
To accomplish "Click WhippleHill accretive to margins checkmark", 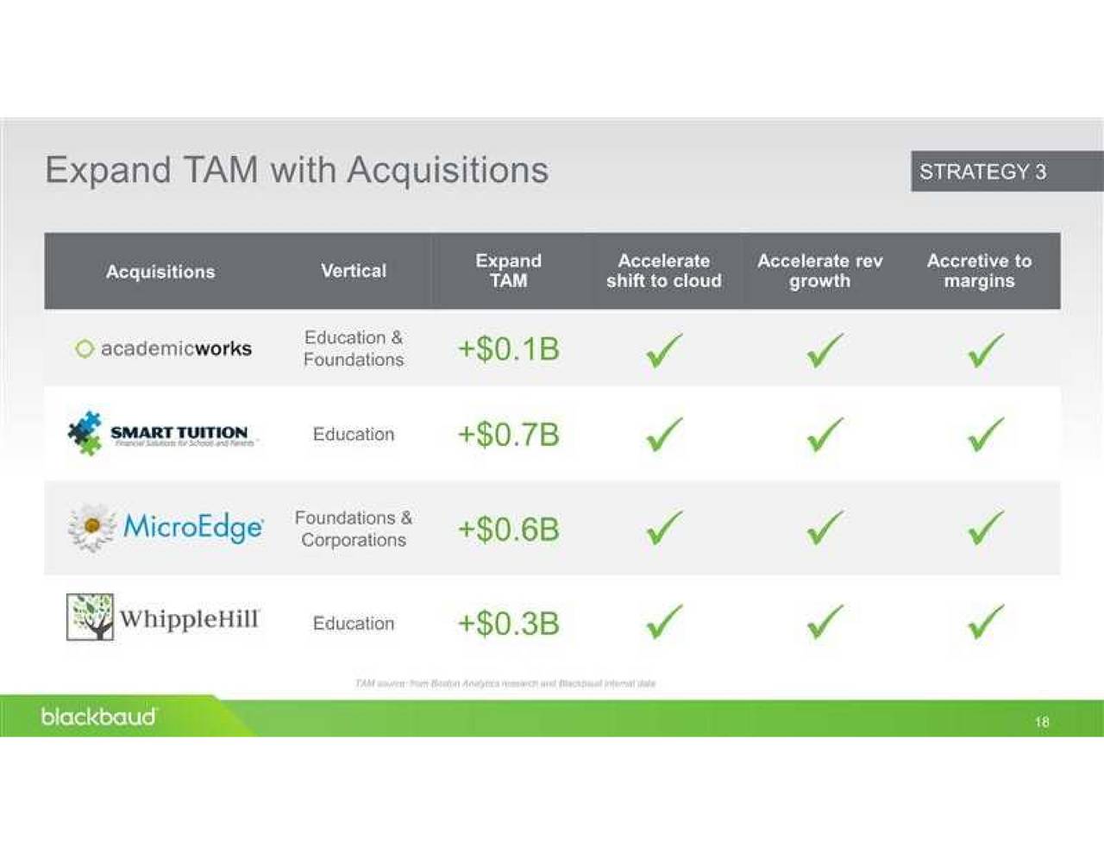I will pos(985,621).
